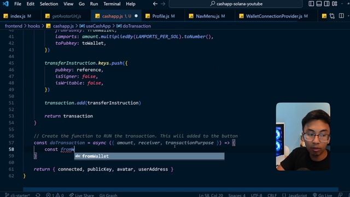Click the open changes compare icon
The height and width of the screenshot is (197, 350).
click(x=332, y=16)
